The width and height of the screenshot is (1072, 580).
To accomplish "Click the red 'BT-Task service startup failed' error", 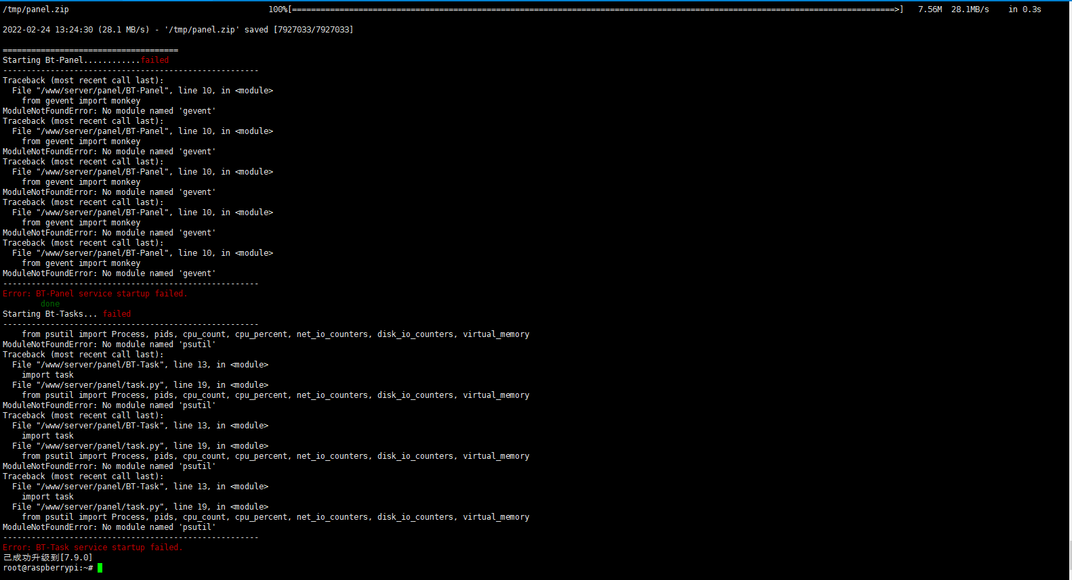I will (x=93, y=548).
